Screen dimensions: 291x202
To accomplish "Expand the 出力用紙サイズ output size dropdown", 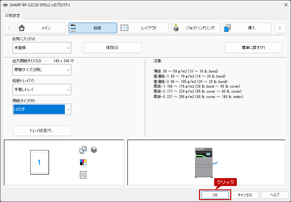I will [42, 70].
